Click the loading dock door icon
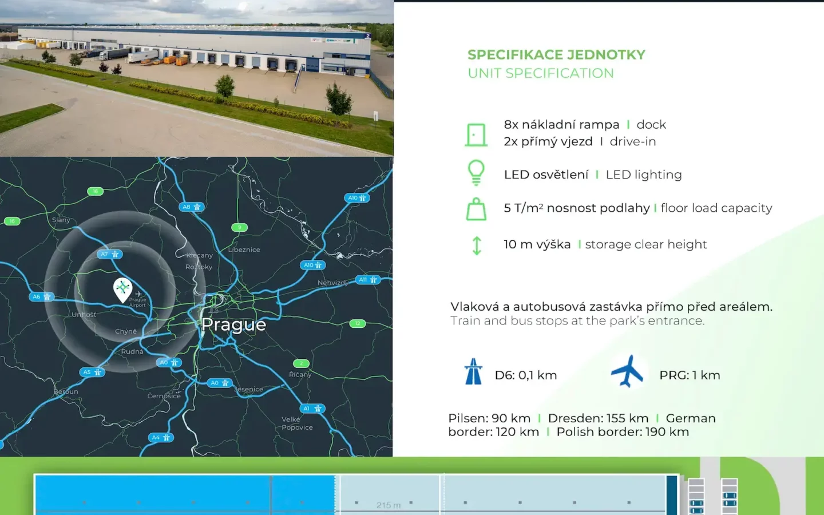 point(476,135)
